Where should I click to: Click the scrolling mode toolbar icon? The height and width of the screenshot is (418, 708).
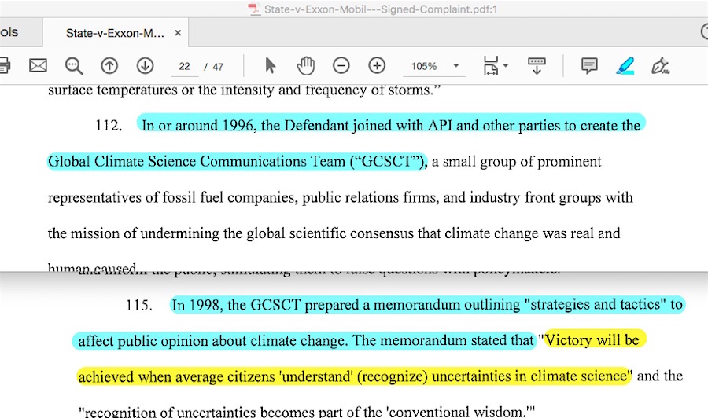click(537, 65)
